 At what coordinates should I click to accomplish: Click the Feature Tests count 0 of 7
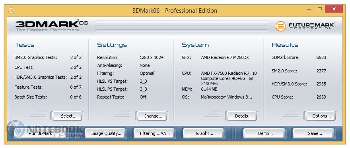(76, 87)
